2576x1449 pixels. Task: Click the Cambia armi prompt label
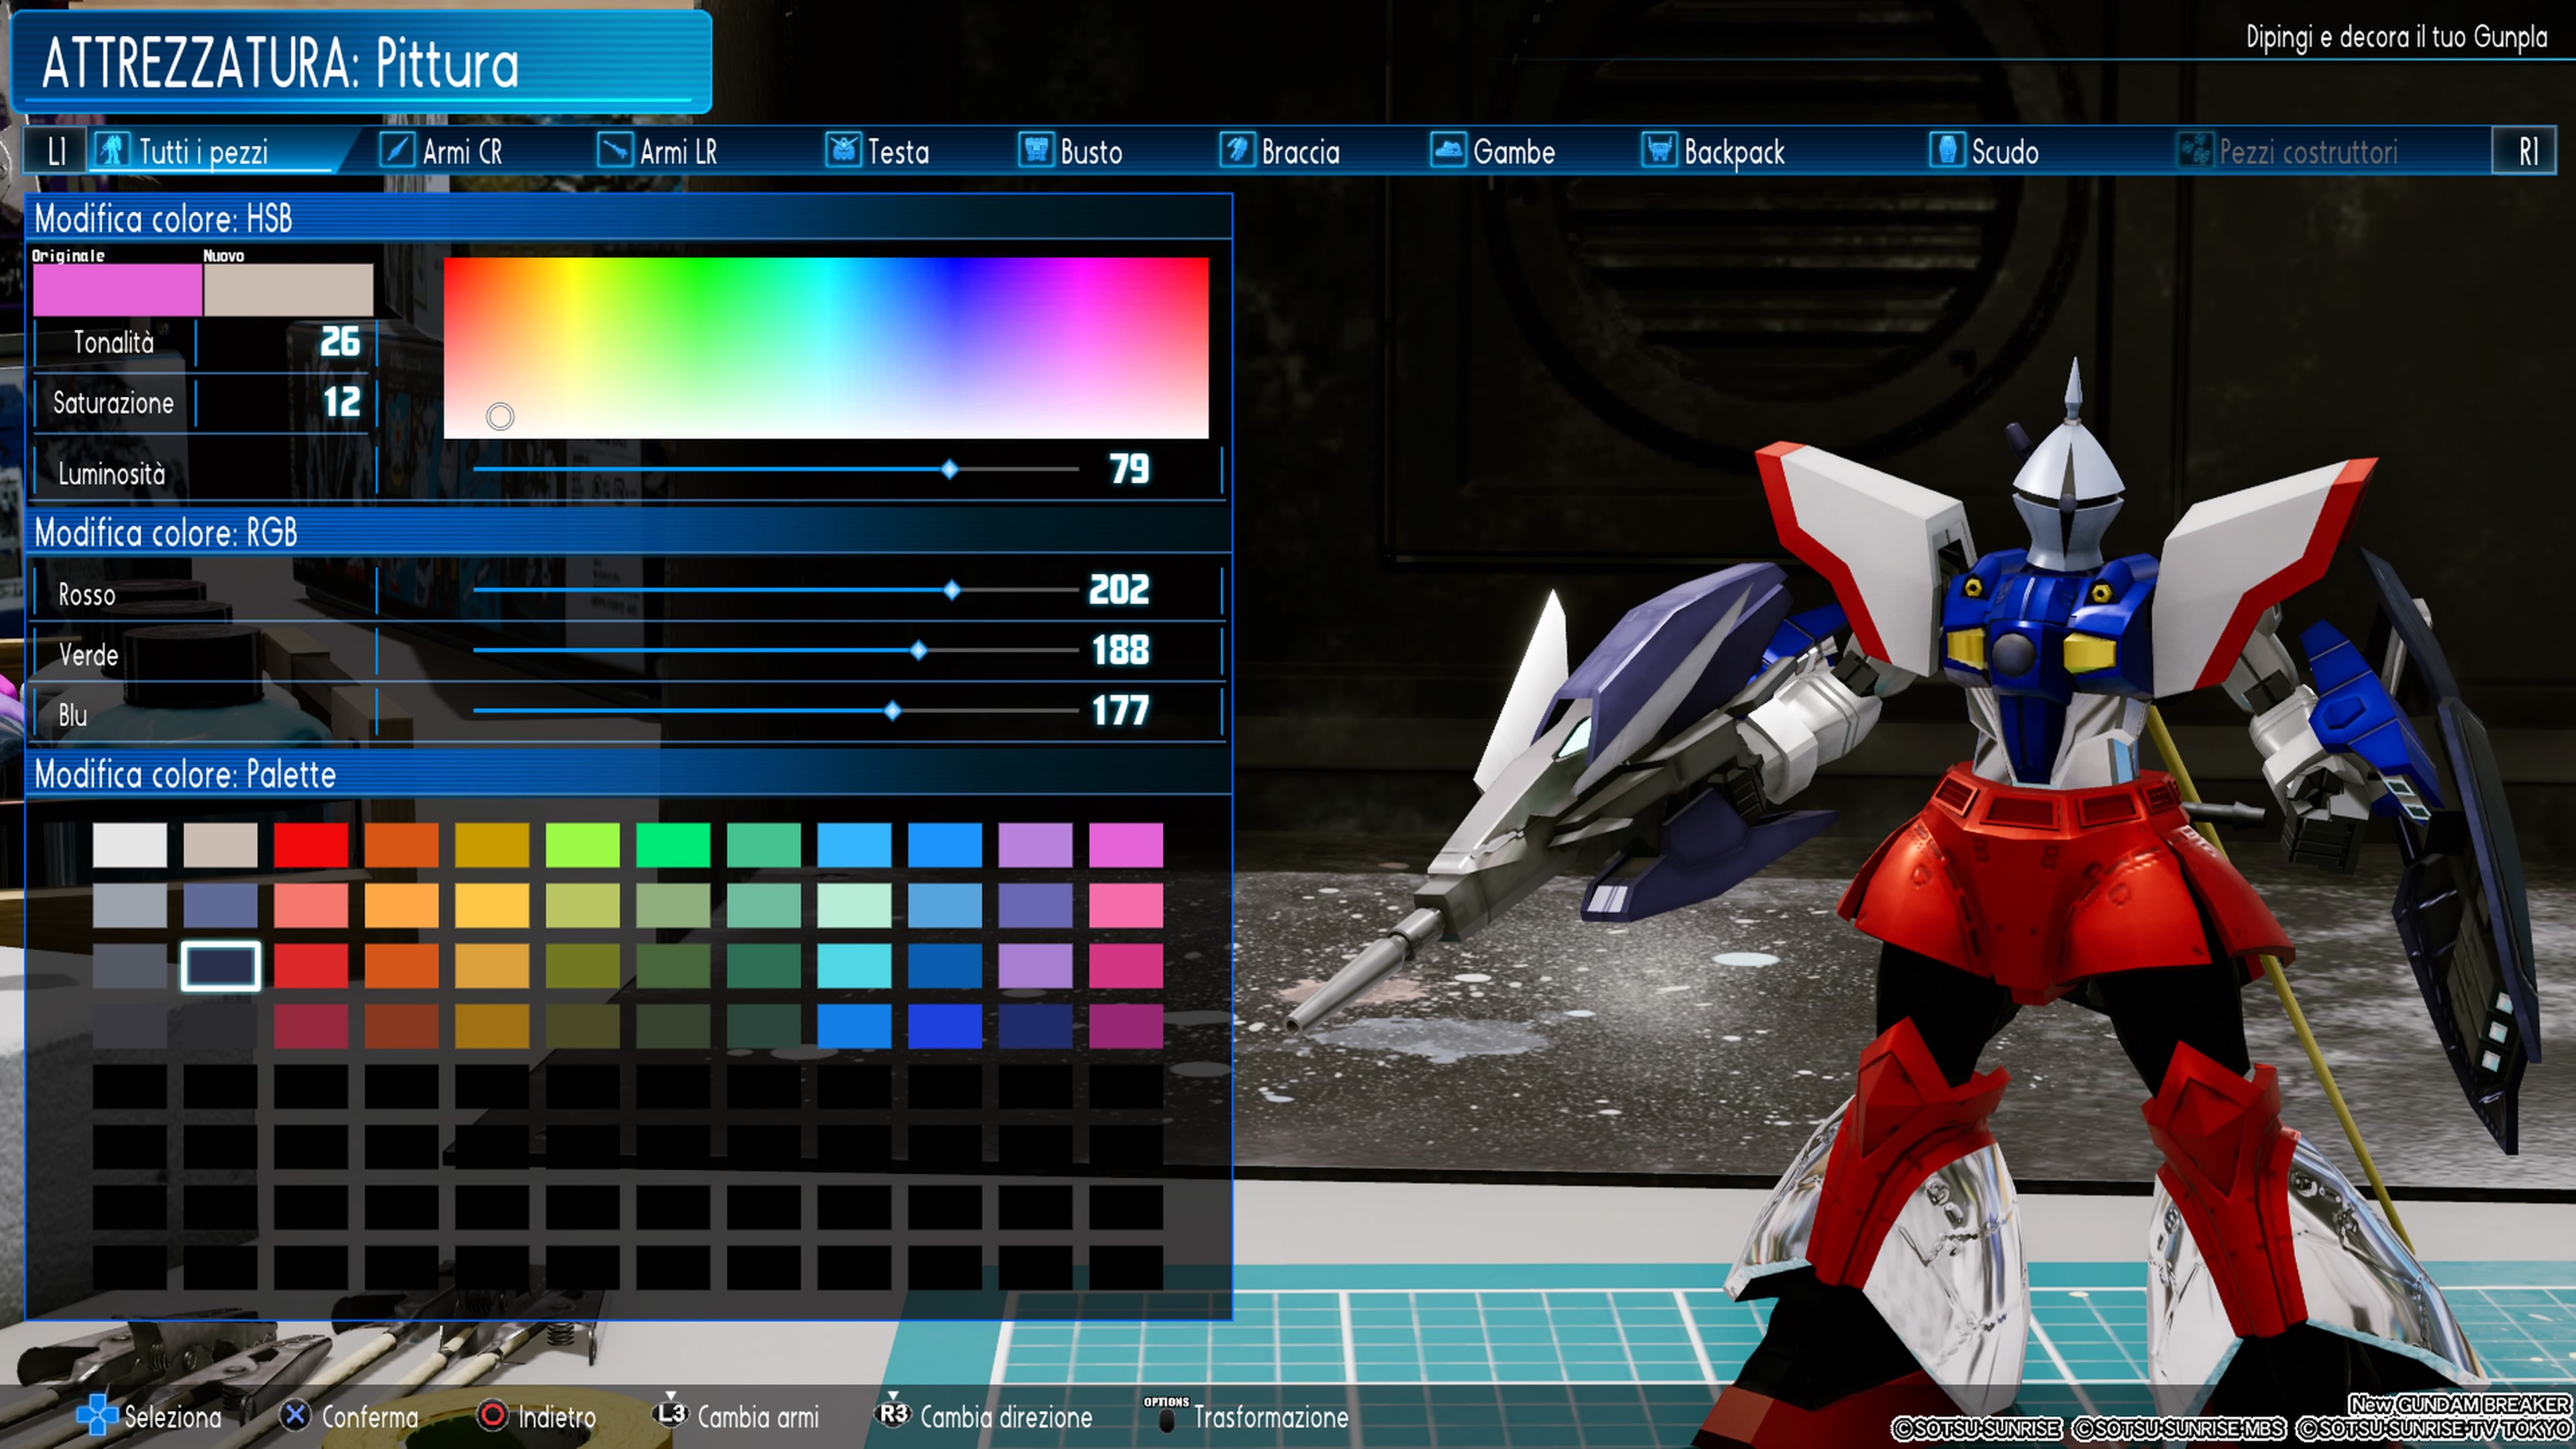[758, 1417]
